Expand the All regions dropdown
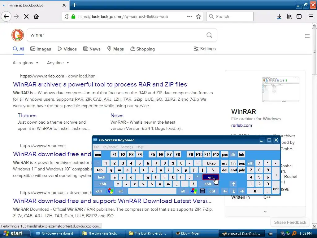The image size is (317, 238). coord(25,63)
